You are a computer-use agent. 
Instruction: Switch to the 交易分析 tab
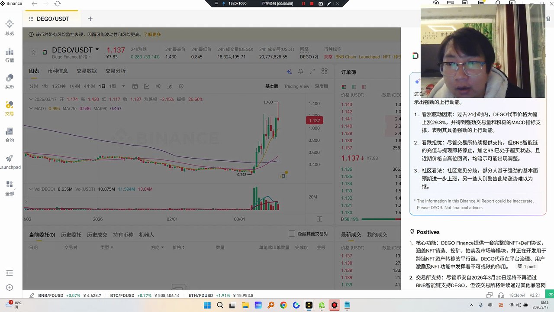(x=116, y=71)
